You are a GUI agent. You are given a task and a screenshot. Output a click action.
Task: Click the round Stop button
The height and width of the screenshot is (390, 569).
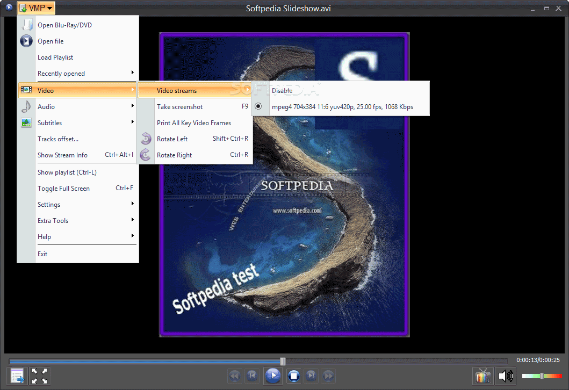click(x=293, y=376)
